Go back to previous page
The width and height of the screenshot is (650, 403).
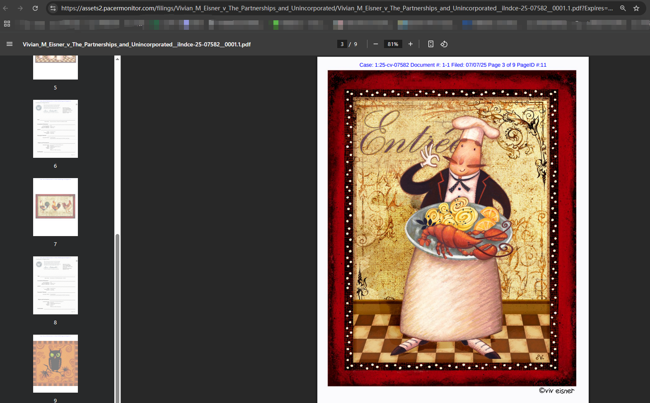[6, 8]
